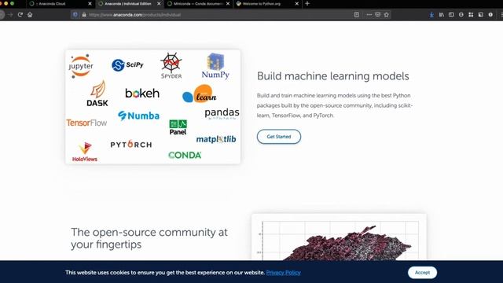The height and width of the screenshot is (283, 503).
Task: Open the Library icon
Action: coord(442,15)
